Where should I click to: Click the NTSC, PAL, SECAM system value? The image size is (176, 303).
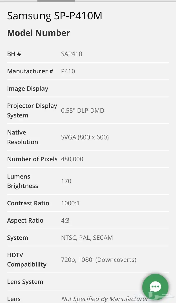click(x=87, y=238)
